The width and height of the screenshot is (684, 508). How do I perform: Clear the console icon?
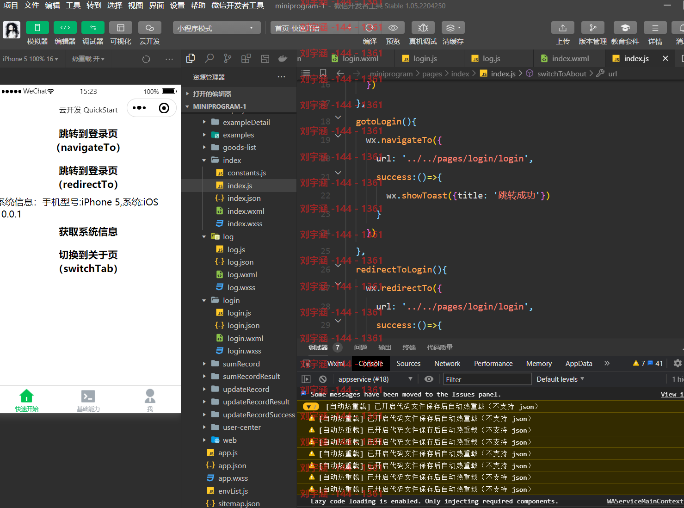pos(323,379)
